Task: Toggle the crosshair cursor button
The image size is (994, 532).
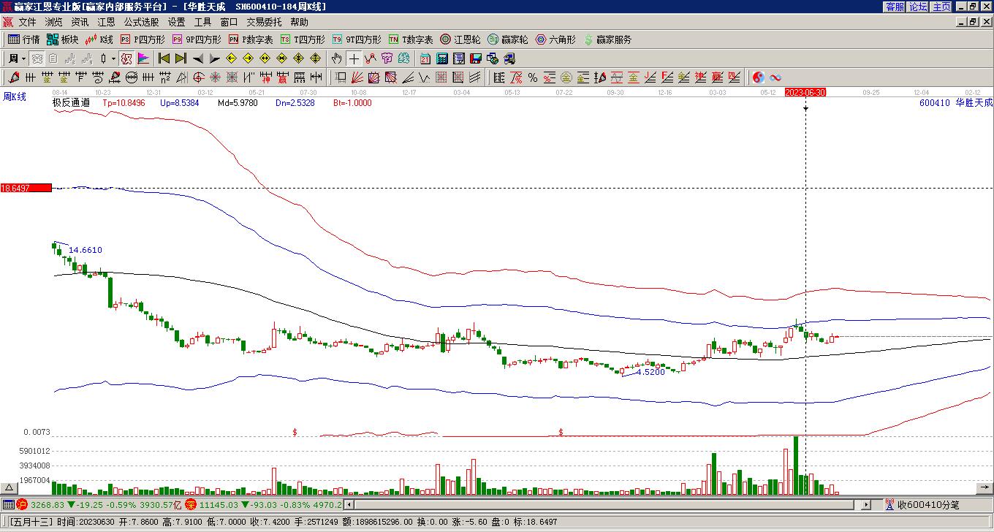Action: tap(354, 58)
